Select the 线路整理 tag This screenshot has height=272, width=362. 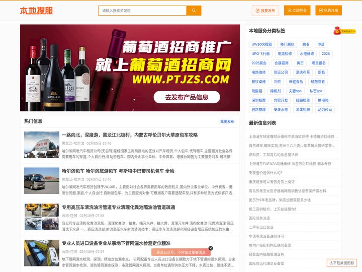(258, 110)
